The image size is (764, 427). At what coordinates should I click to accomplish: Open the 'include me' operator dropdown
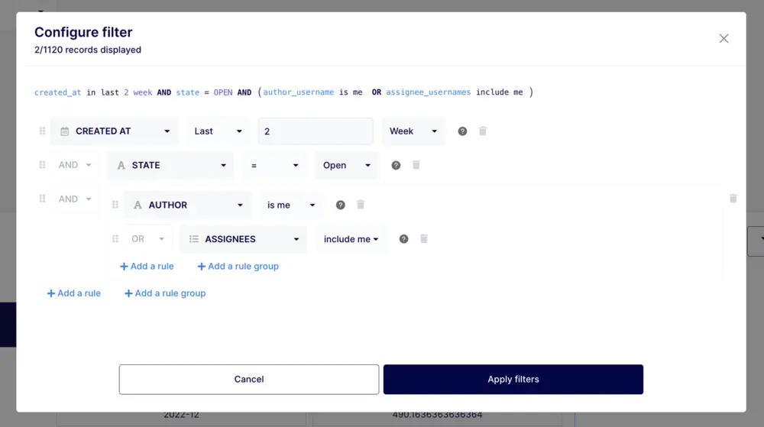351,239
